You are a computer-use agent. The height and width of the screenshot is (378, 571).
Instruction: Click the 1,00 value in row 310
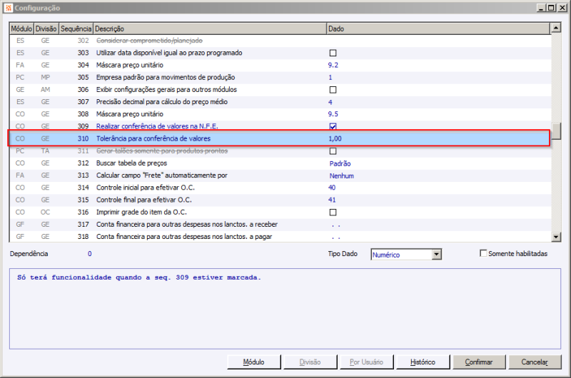(335, 138)
